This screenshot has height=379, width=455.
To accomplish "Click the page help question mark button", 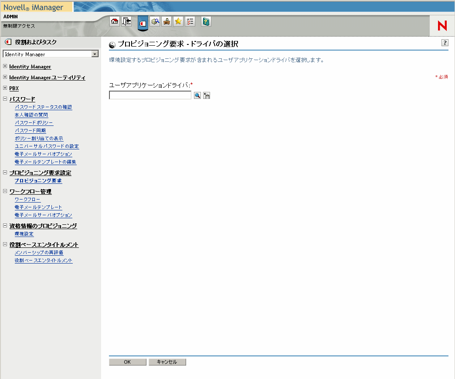I will 444,42.
